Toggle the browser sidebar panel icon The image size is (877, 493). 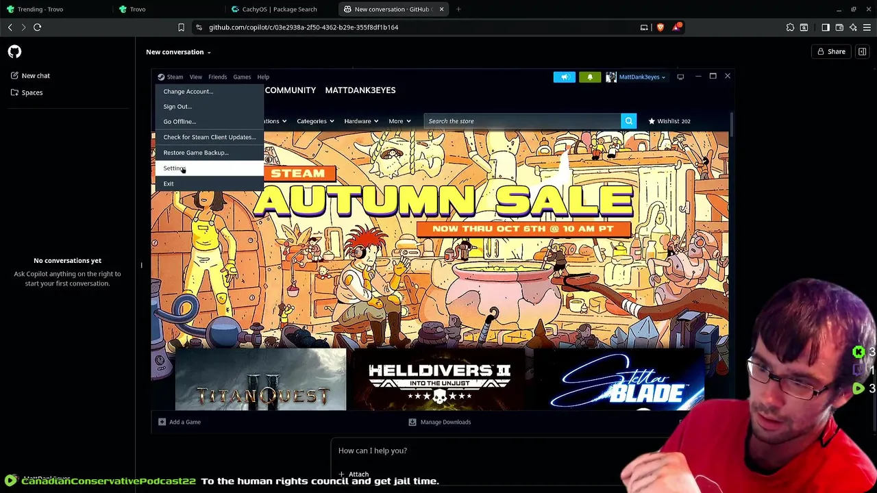(x=826, y=27)
